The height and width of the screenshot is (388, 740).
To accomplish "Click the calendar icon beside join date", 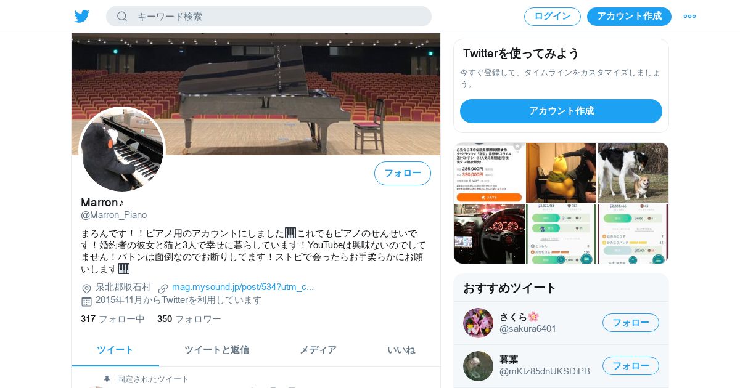I will click(x=86, y=301).
